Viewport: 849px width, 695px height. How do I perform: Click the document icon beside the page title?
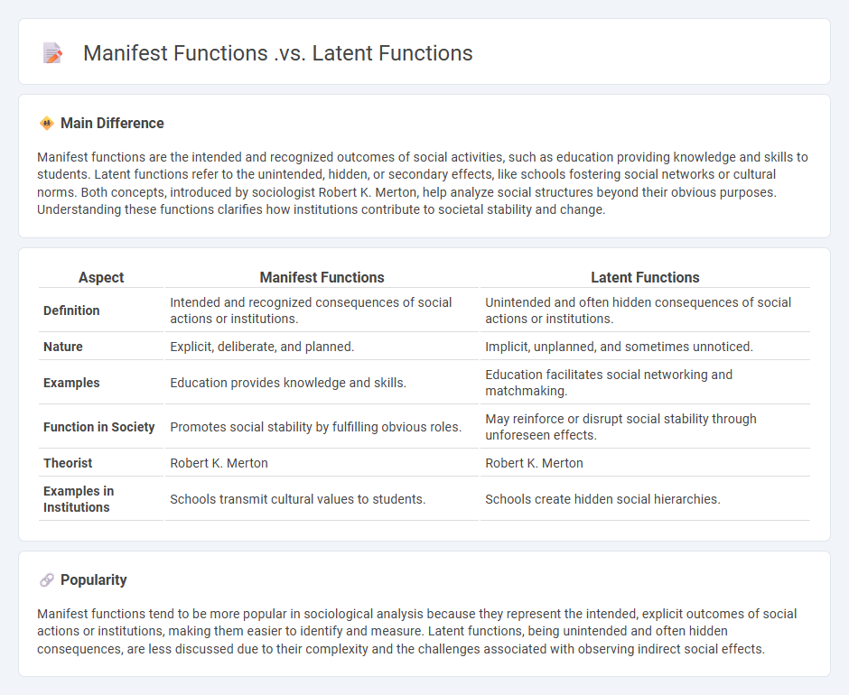coord(52,53)
